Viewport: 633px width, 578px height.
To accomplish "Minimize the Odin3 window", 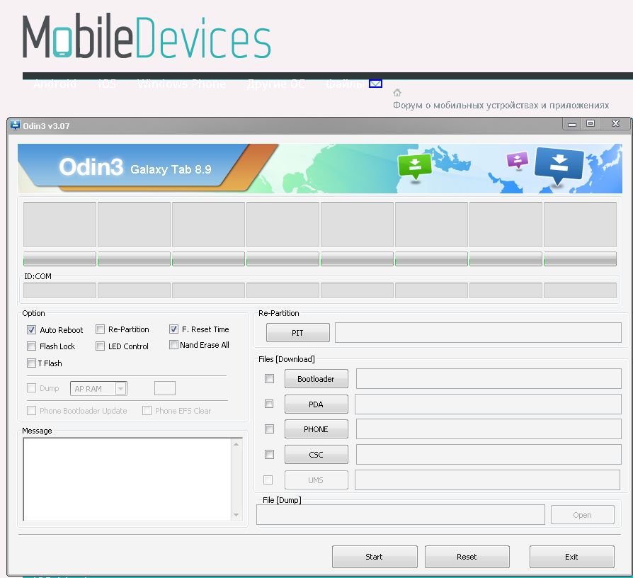I will [572, 124].
